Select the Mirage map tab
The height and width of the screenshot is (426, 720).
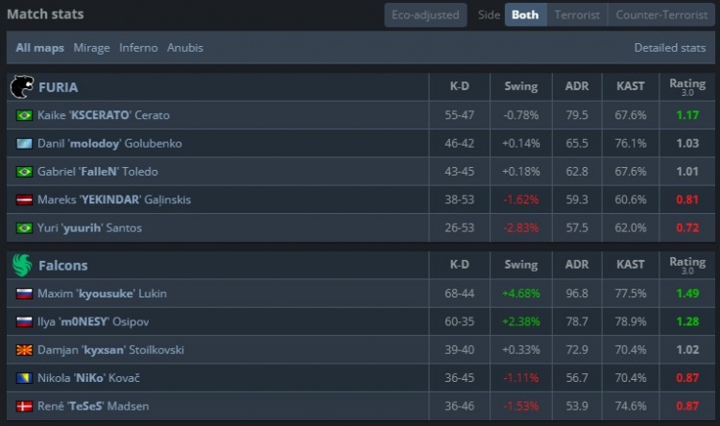pyautogui.click(x=91, y=47)
